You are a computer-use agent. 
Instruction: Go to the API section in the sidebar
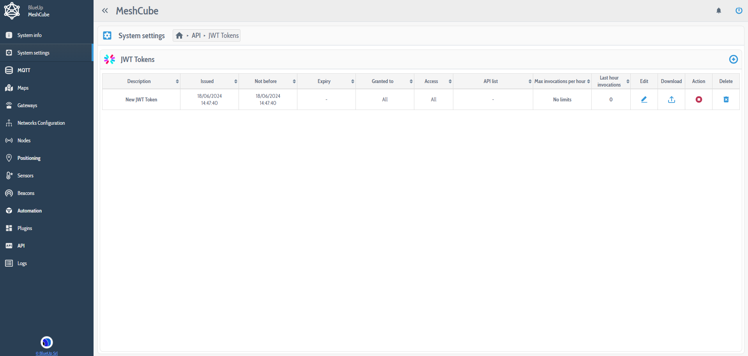pyautogui.click(x=20, y=246)
